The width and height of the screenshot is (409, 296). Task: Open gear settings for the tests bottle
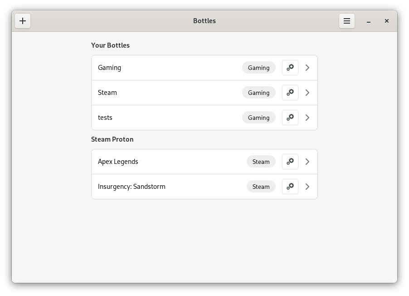tap(290, 118)
